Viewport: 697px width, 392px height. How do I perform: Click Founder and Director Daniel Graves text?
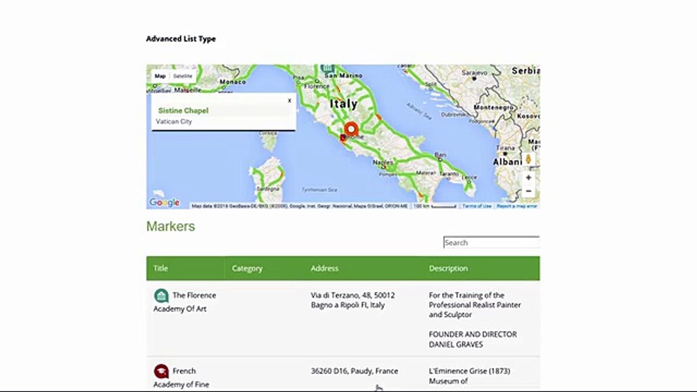(x=473, y=339)
